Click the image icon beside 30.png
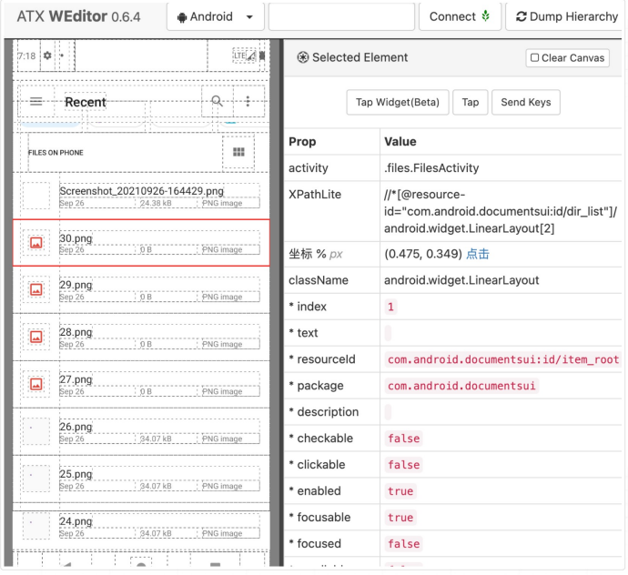 (x=36, y=243)
